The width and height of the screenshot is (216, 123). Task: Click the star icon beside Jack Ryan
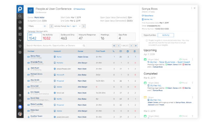[x=28, y=69]
